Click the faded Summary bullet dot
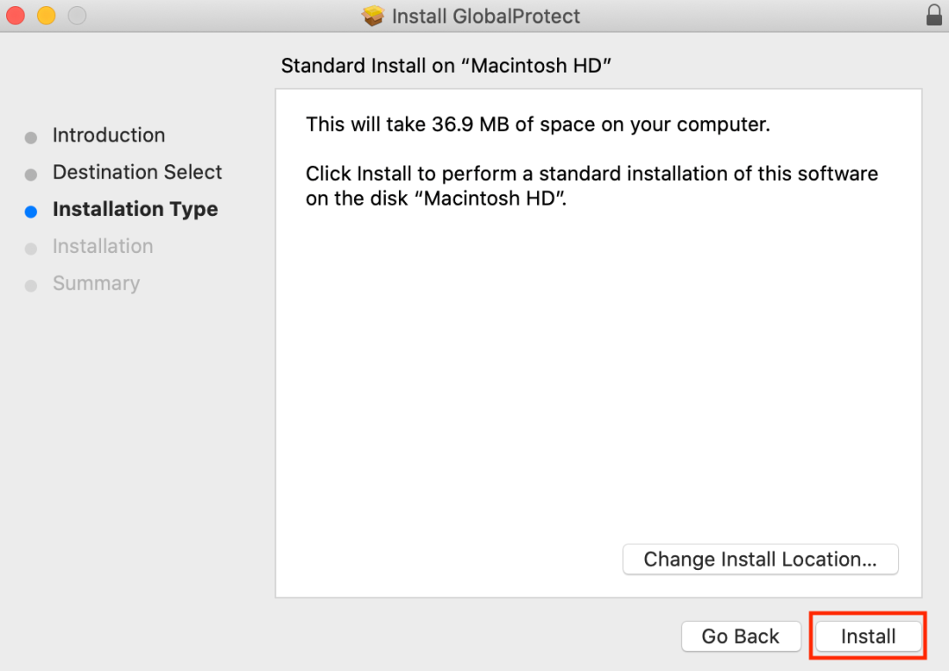The width and height of the screenshot is (949, 671). [x=31, y=285]
